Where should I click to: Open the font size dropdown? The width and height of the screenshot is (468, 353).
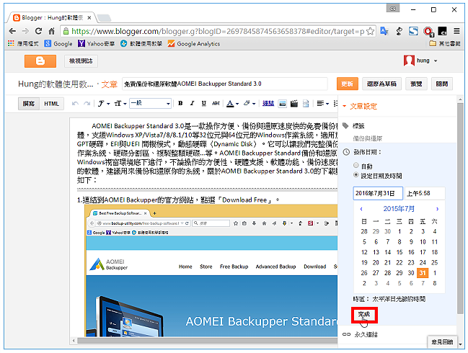coord(120,104)
